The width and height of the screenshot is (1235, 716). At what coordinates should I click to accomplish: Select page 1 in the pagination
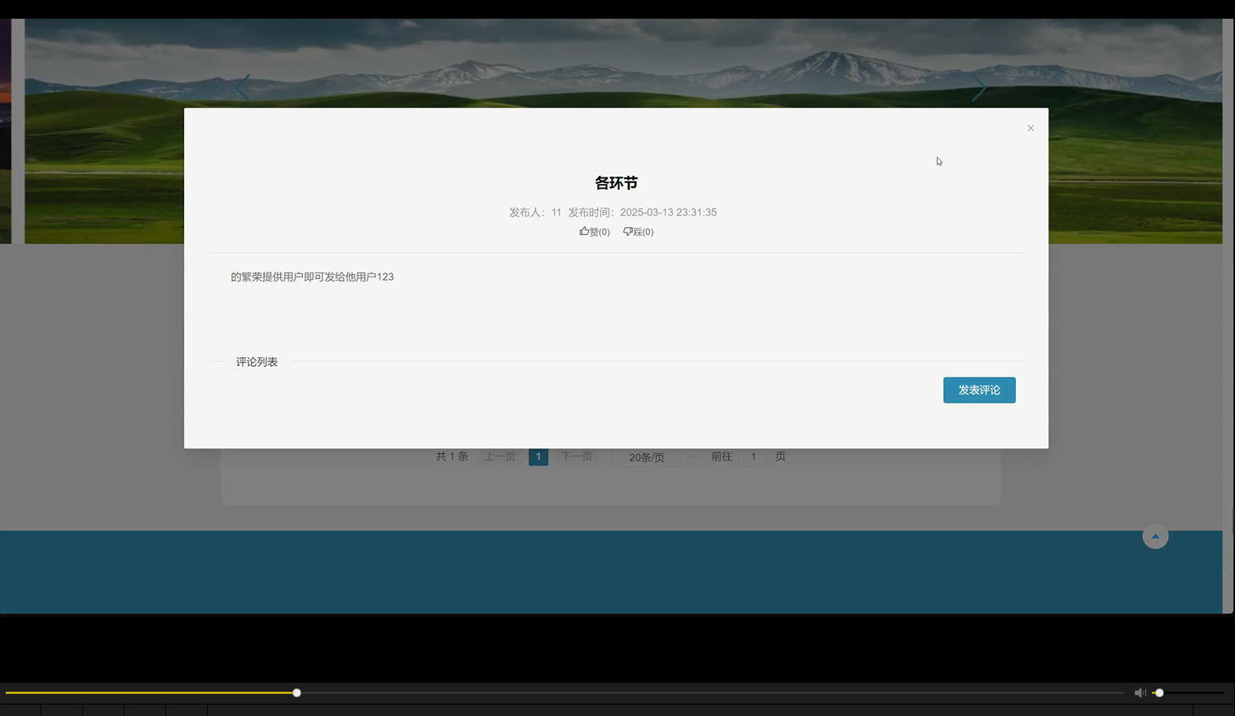pos(538,456)
